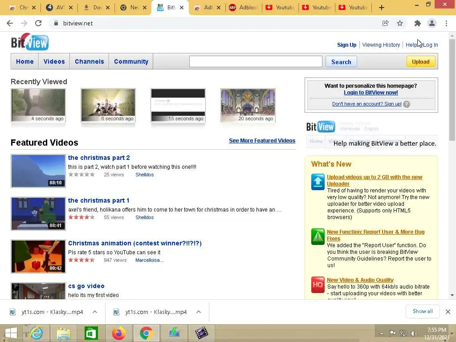Open Viewing History link
This screenshot has width=456, height=342.
[x=381, y=45]
